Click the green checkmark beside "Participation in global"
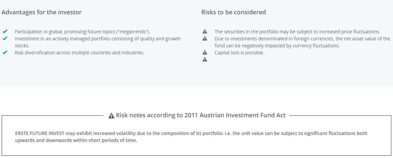Screen dimensions: 393x158 tap(5, 32)
